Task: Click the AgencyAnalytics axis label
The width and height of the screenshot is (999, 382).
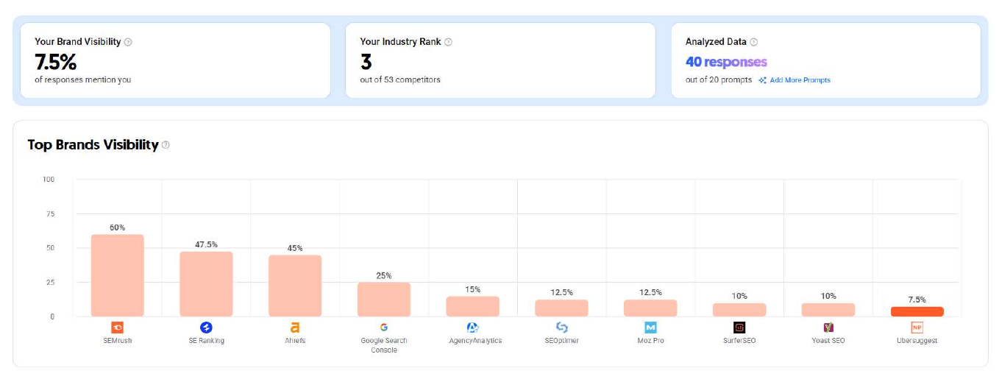Action: click(x=475, y=341)
